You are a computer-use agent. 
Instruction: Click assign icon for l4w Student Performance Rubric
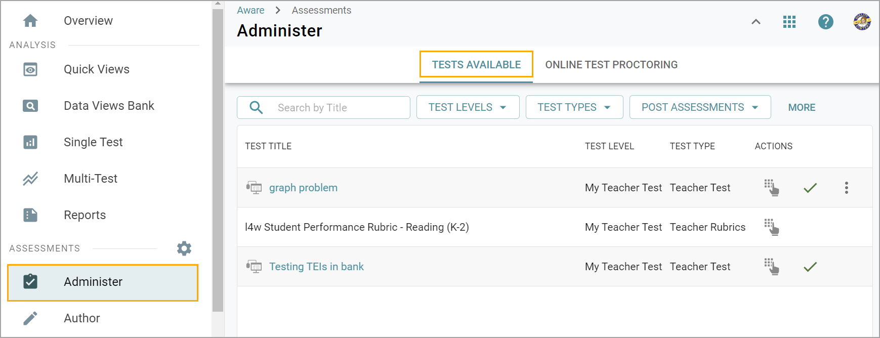click(771, 227)
